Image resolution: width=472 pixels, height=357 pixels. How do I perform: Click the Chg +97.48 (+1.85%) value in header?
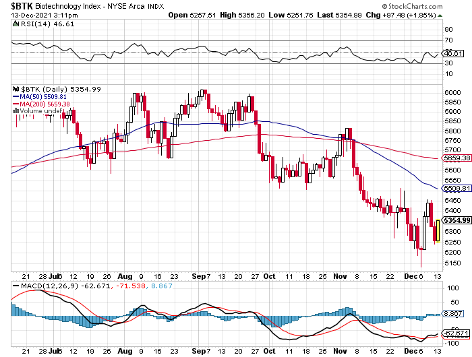(425, 15)
